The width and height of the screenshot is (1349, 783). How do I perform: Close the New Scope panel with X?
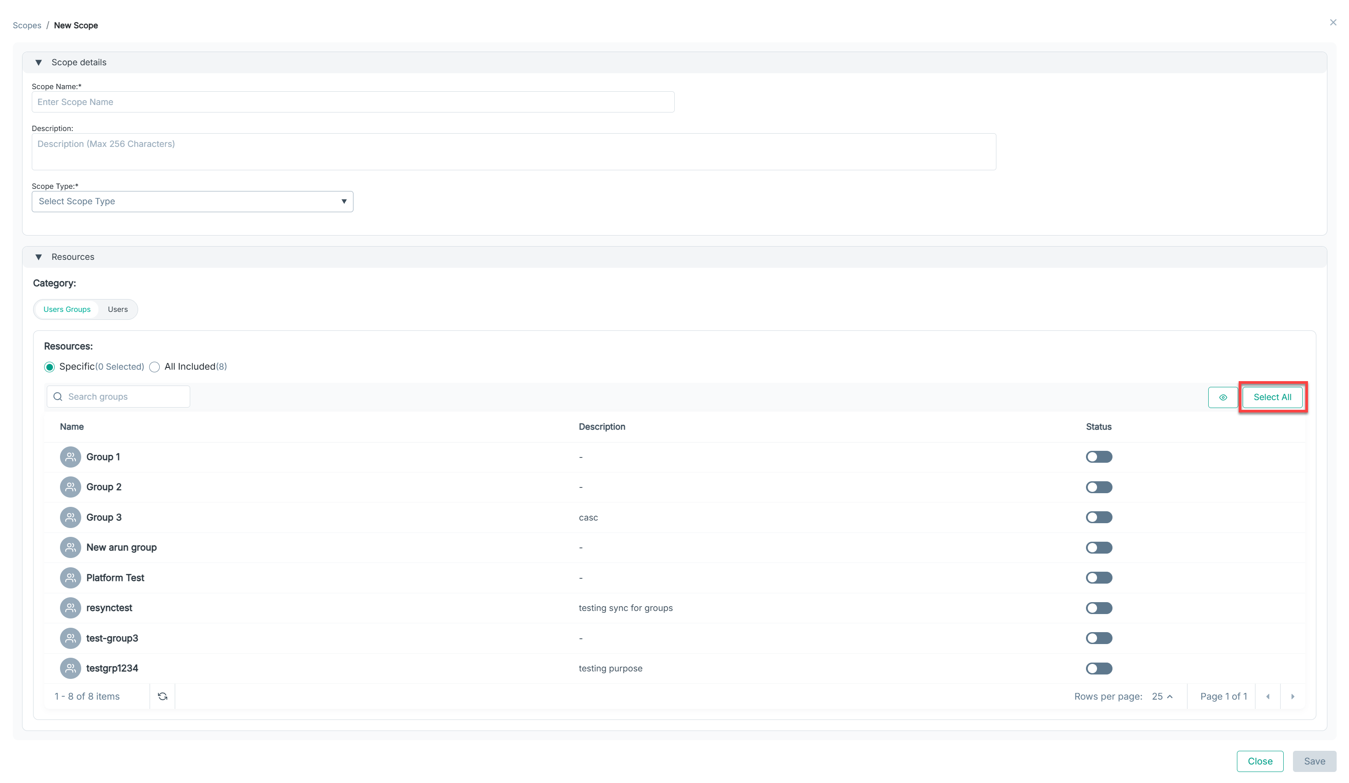[1333, 22]
